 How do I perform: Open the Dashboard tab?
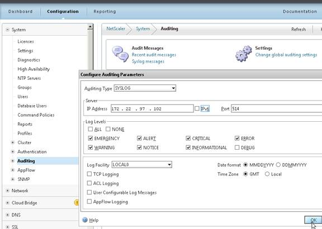click(20, 12)
